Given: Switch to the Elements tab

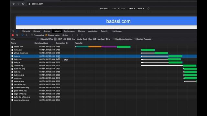Looking at the screenshot, I should coord(26,31).
